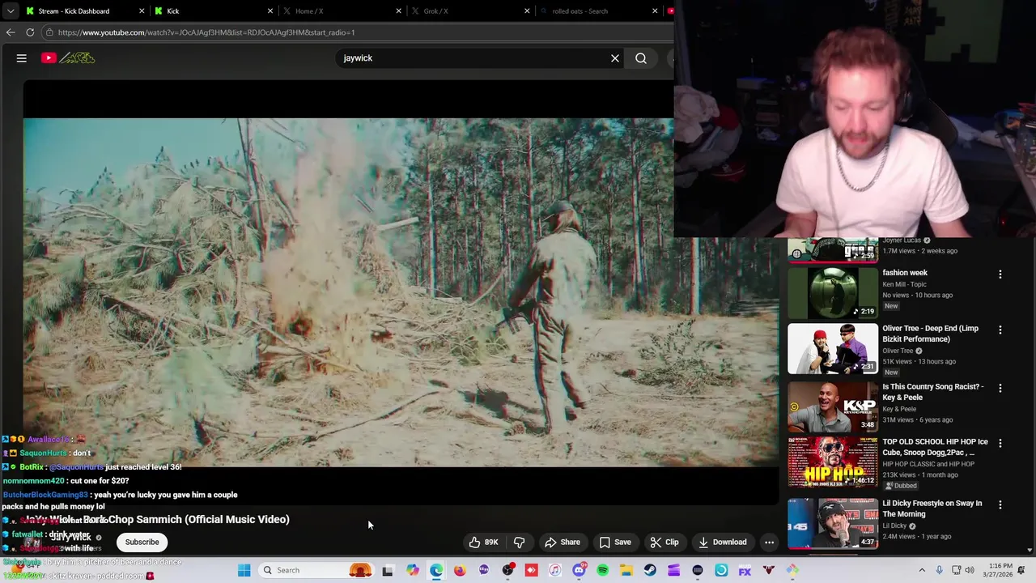The height and width of the screenshot is (583, 1036).
Task: Click title 'Is This Country Song Racist?'
Action: tap(933, 392)
